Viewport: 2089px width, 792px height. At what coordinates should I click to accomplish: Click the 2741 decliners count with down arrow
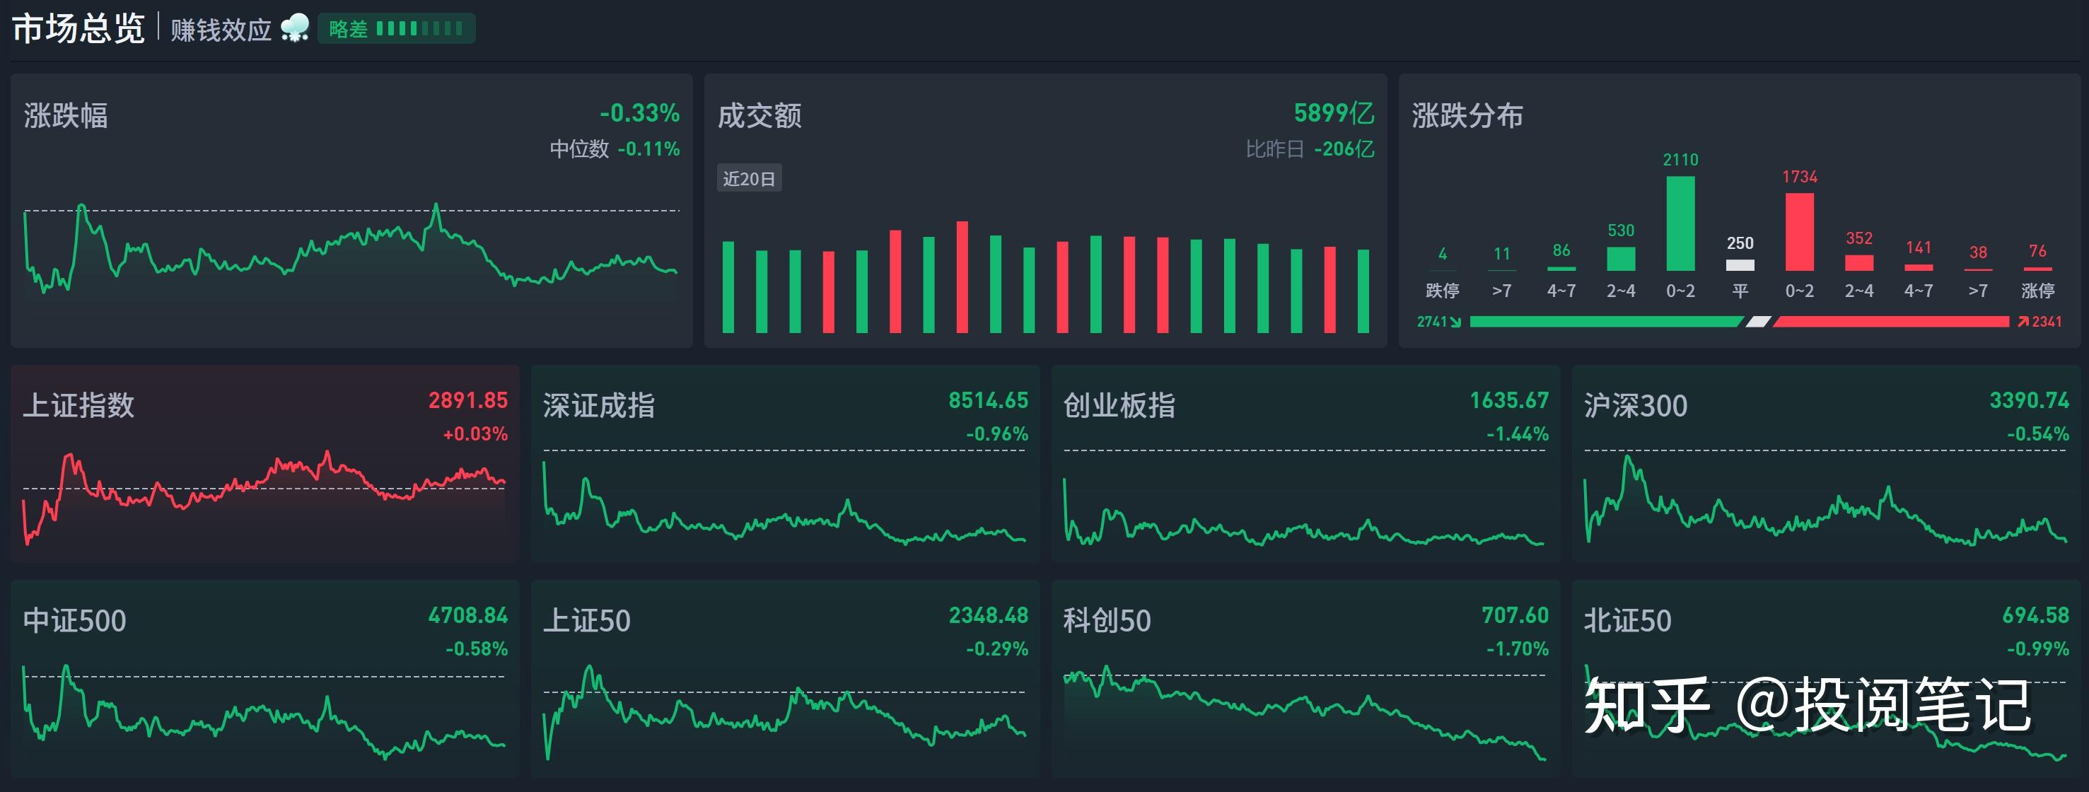coord(1438,322)
